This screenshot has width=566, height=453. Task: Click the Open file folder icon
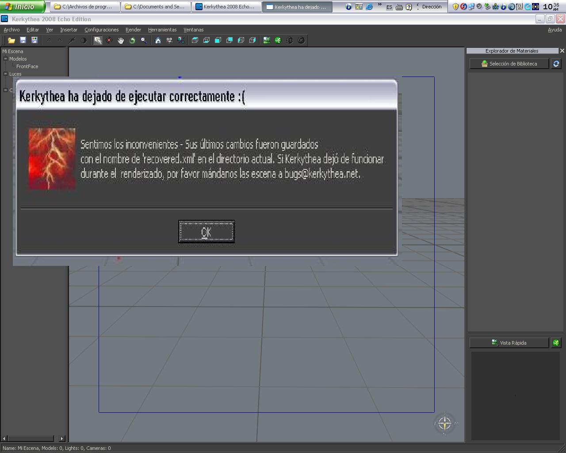click(11, 40)
